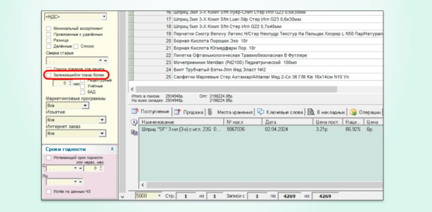The image size is (432, 212).
Task: Click the copy icon left of the receipts table
Action: (x=134, y=132)
